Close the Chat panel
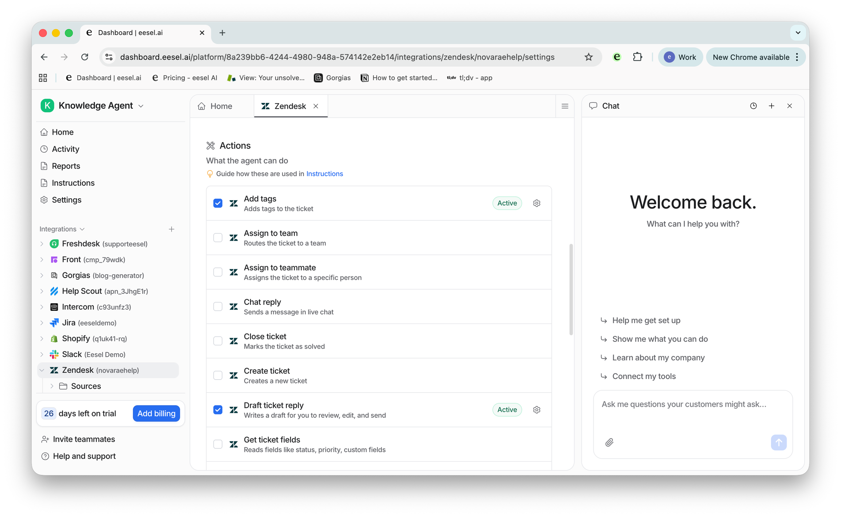This screenshot has height=517, width=841. coord(790,106)
